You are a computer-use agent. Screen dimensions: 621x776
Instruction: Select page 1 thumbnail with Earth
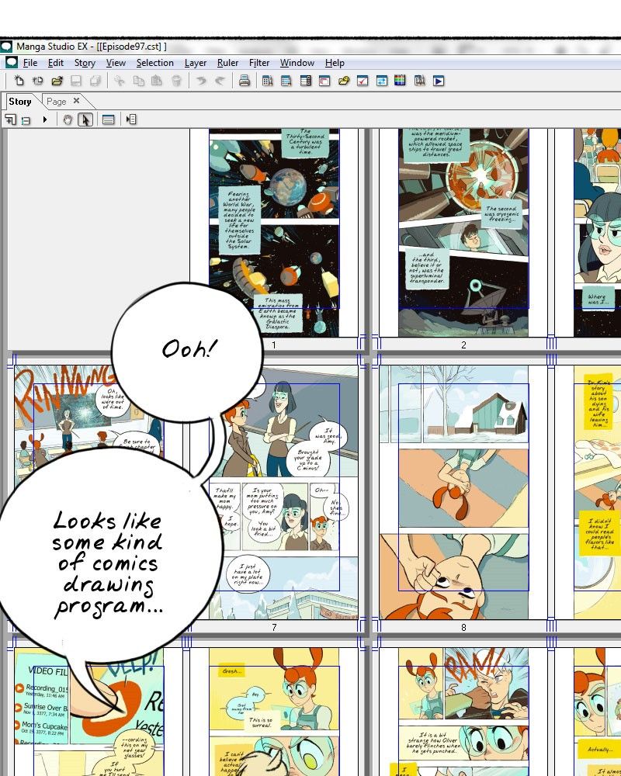[x=273, y=225]
